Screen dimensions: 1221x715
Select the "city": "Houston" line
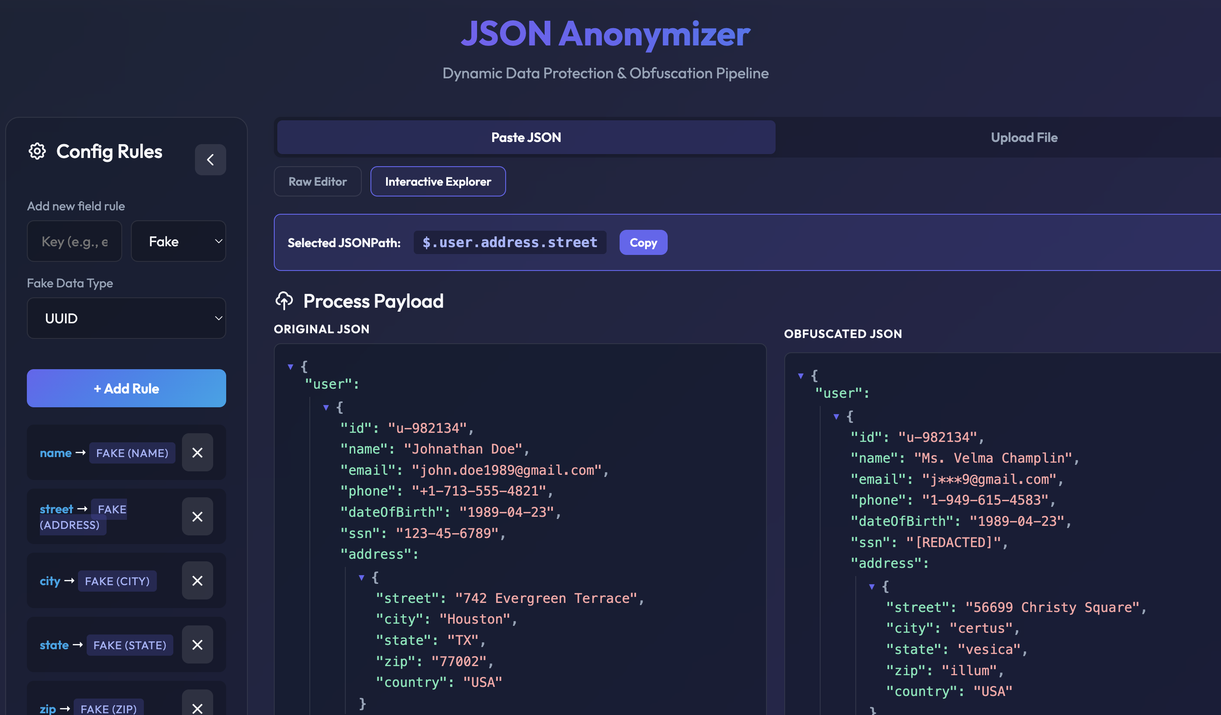(447, 619)
